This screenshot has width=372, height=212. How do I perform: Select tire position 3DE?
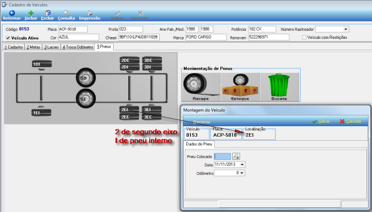[152, 60]
